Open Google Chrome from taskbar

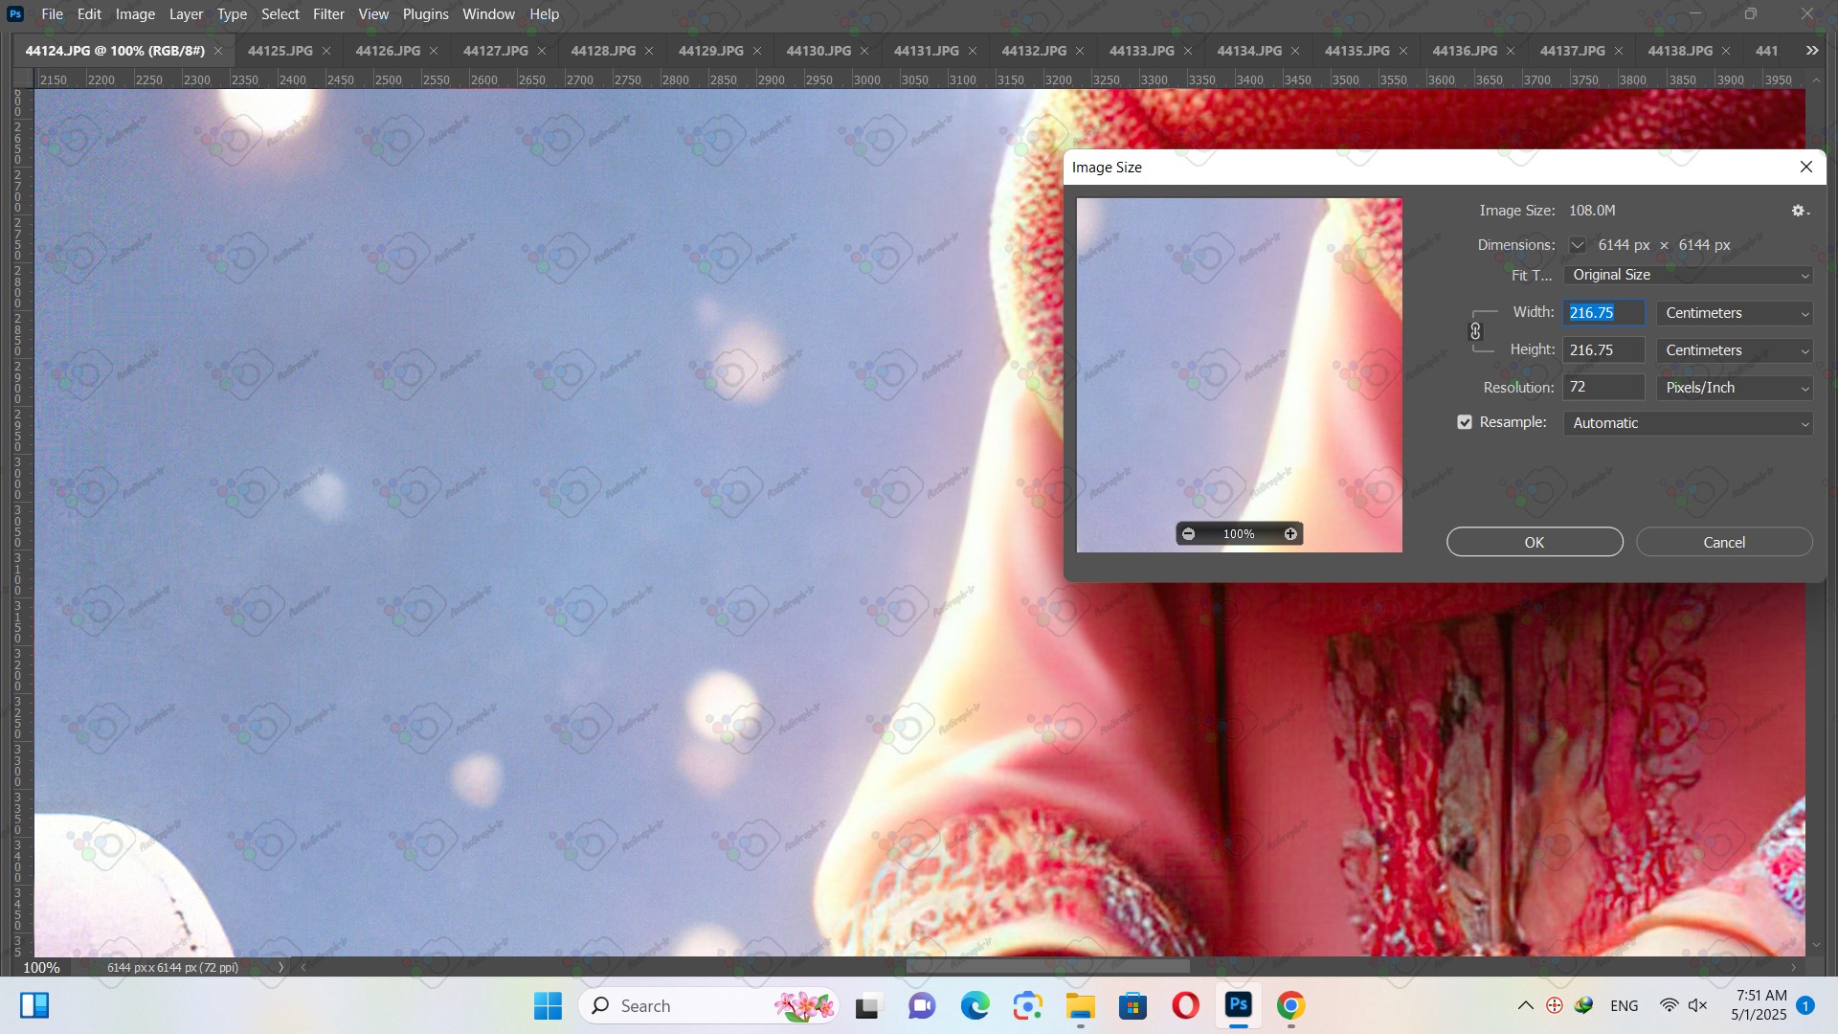(1290, 1006)
